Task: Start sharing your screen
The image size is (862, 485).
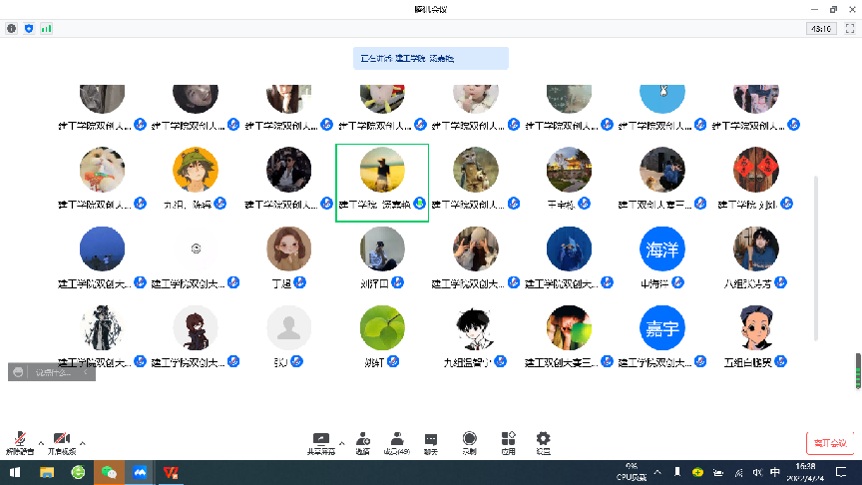Action: tap(321, 440)
